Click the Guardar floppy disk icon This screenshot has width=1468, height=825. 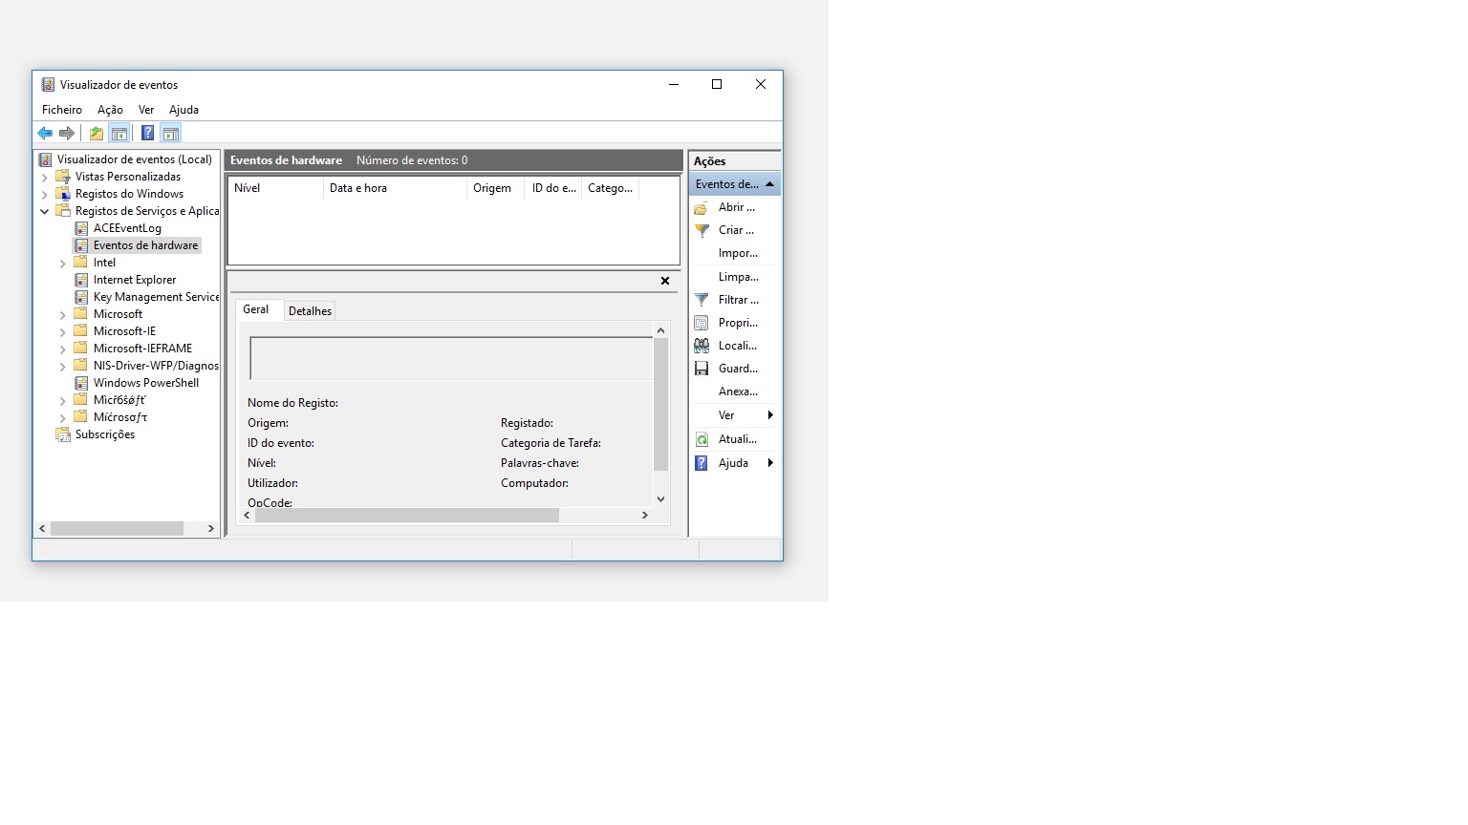point(702,369)
